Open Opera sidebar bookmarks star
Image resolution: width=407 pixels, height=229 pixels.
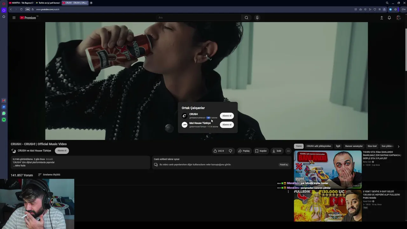[x=4, y=17]
